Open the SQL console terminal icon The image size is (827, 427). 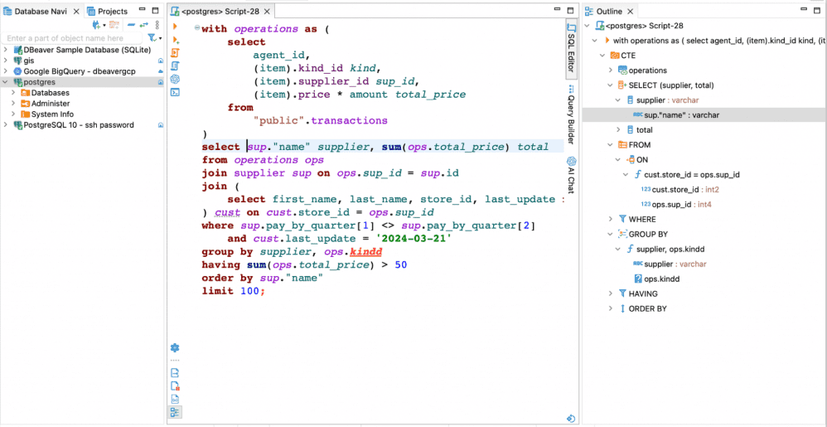(x=175, y=92)
